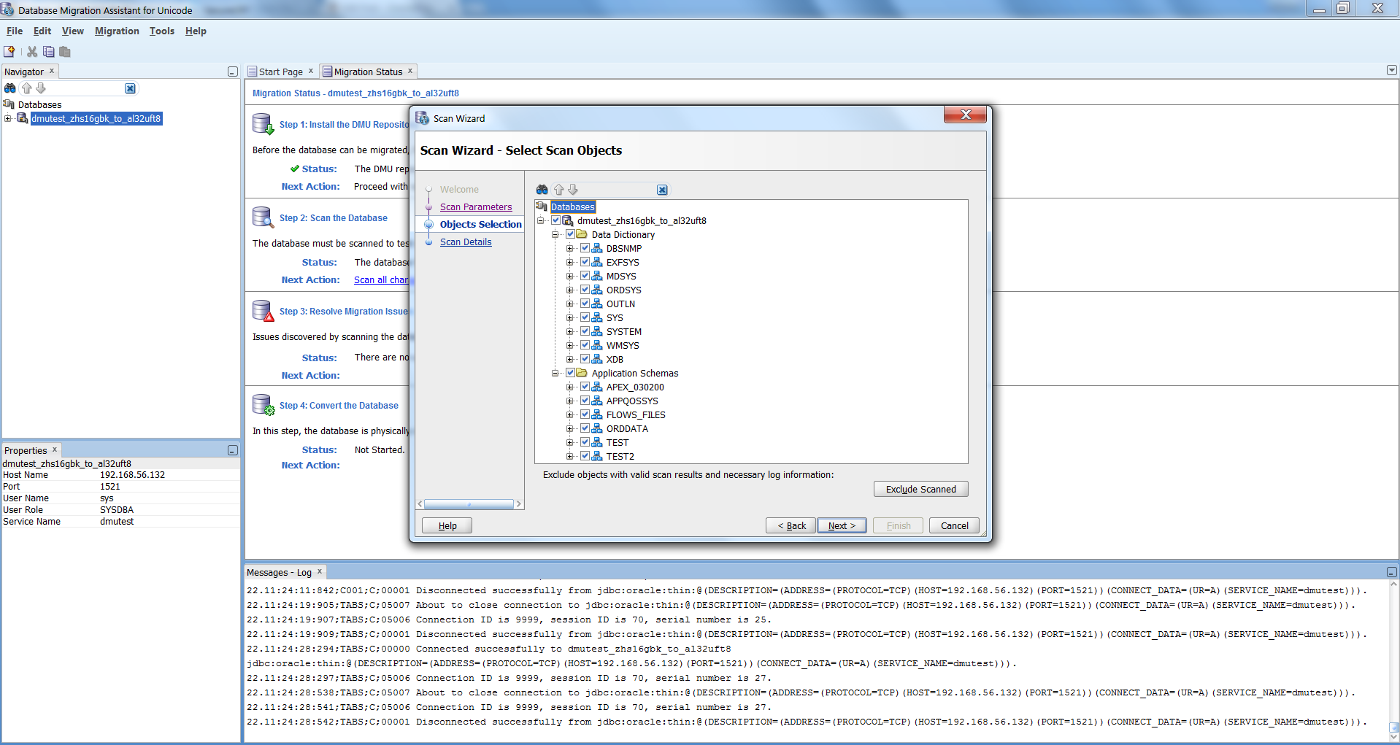Uncheck the dmutest_zhs16gbk_to_al32uft8 database checkbox
Image resolution: width=1400 pixels, height=745 pixels.
(x=556, y=220)
